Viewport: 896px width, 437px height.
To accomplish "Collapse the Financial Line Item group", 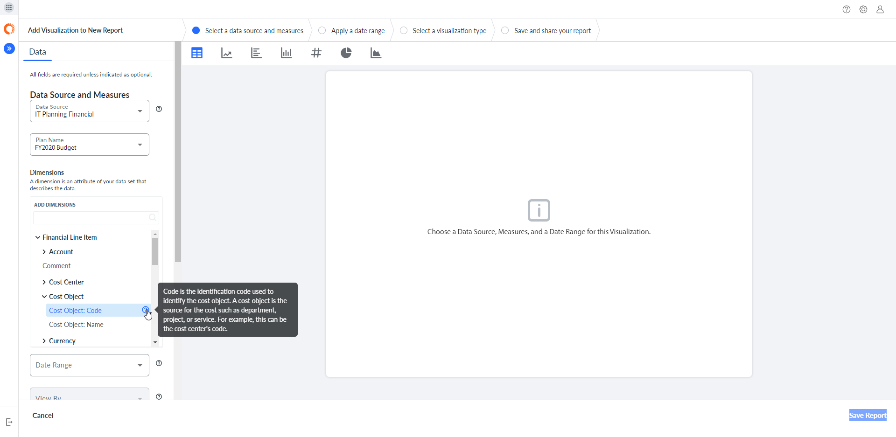I will tap(38, 237).
